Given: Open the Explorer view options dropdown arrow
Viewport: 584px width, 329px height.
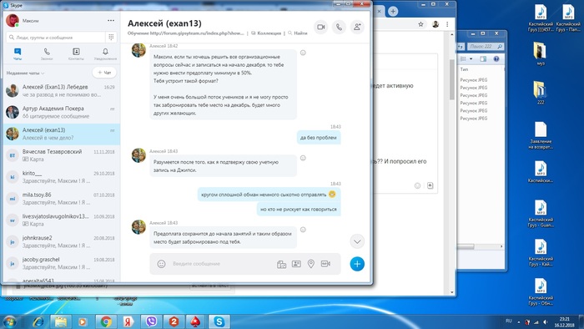Looking at the screenshot, I should click(471, 59).
